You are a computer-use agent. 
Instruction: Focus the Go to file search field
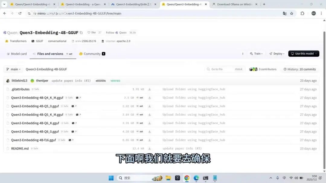pyautogui.click(x=225, y=69)
